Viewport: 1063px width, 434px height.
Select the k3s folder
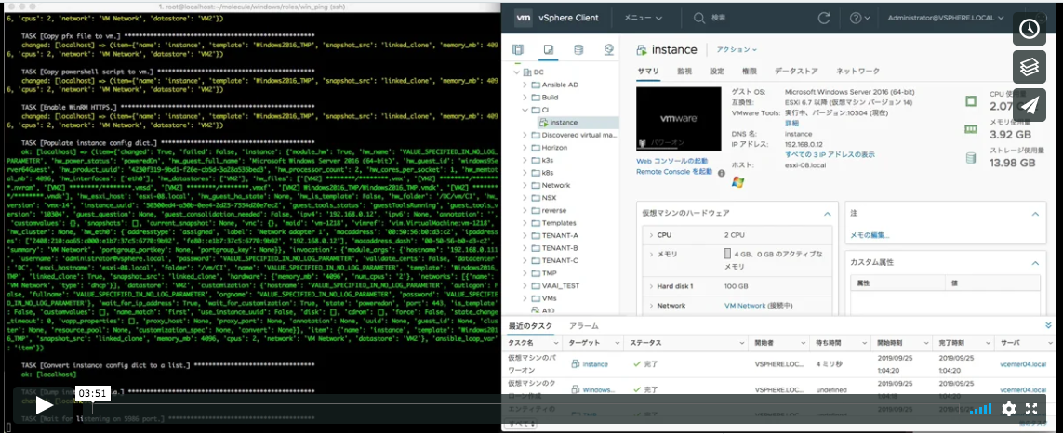click(x=548, y=160)
